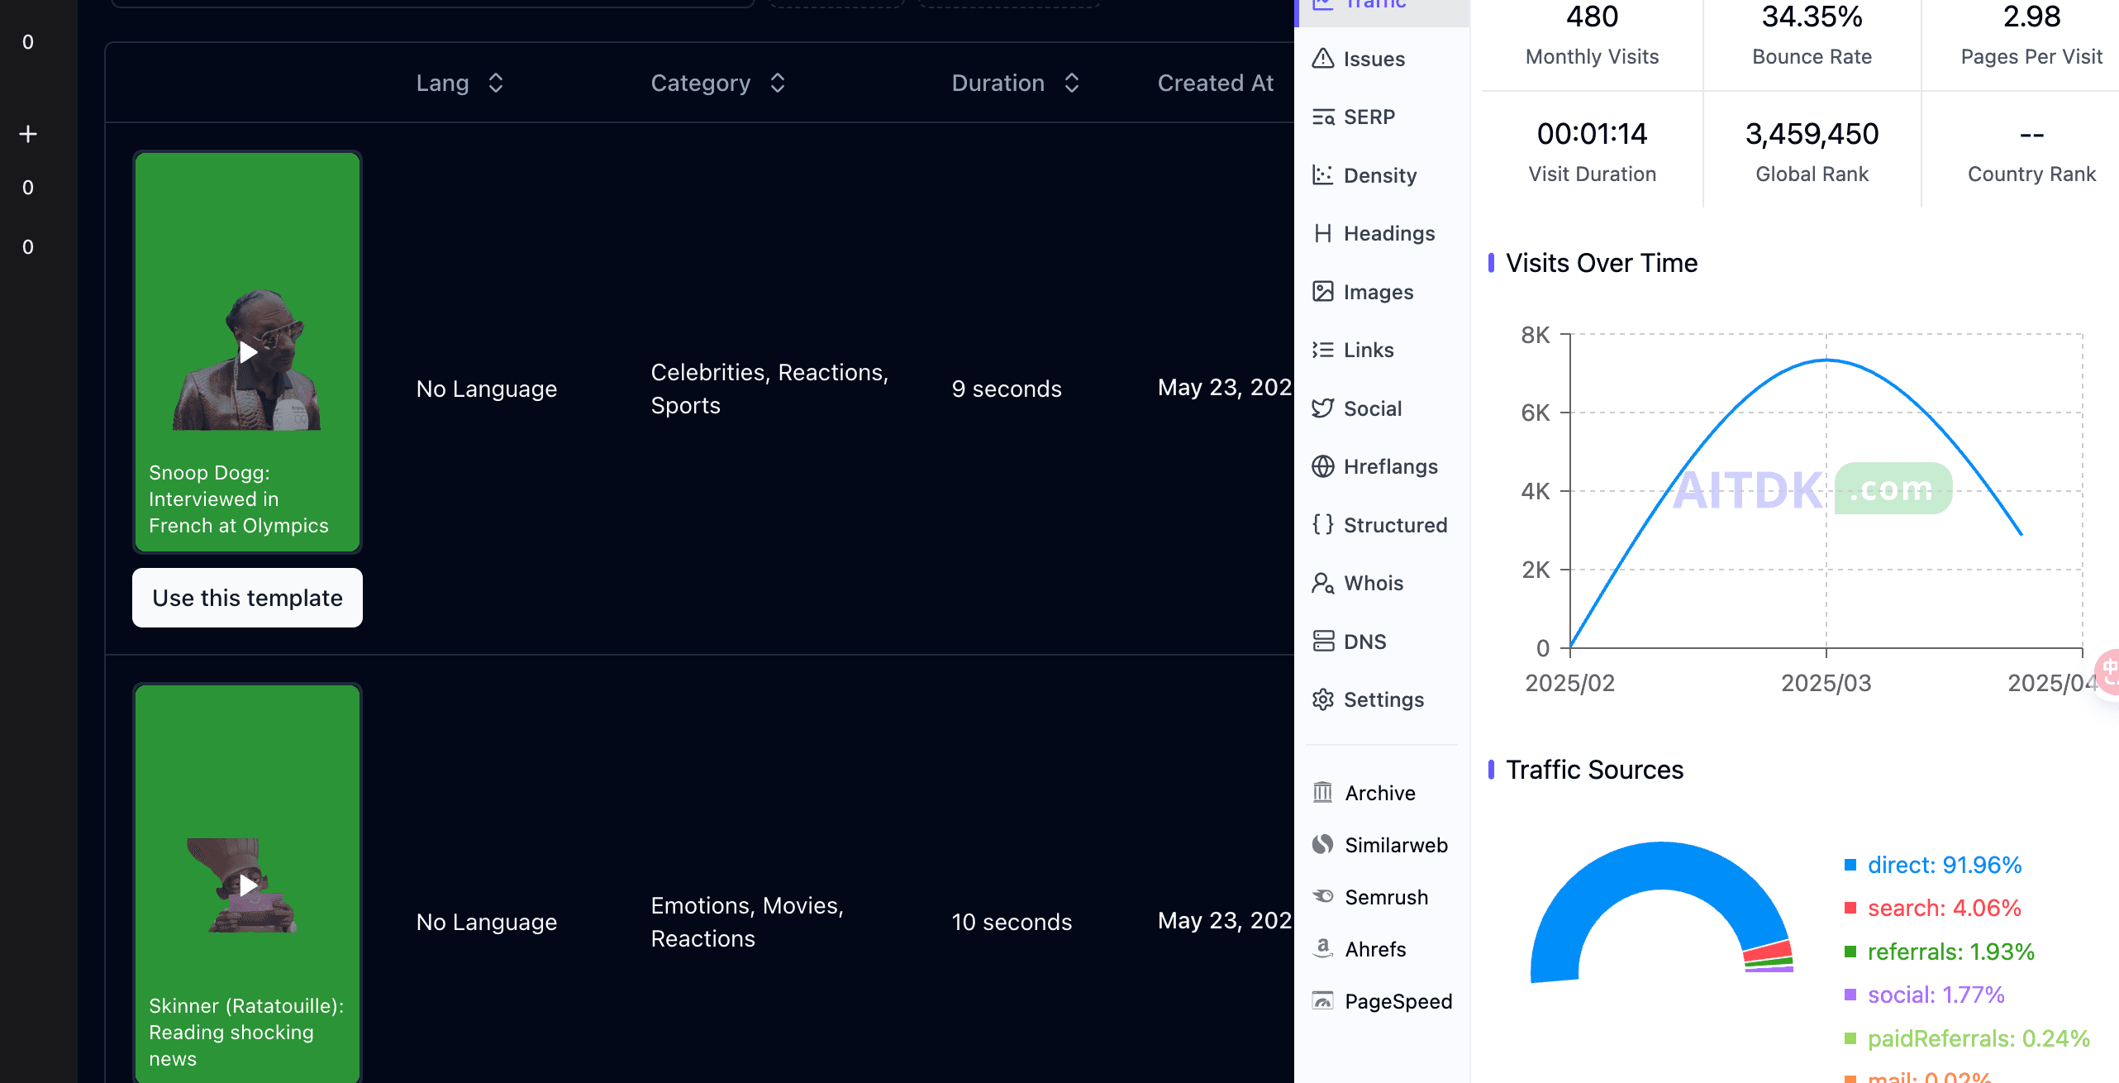Switch to the Density tab label

coord(1380,175)
